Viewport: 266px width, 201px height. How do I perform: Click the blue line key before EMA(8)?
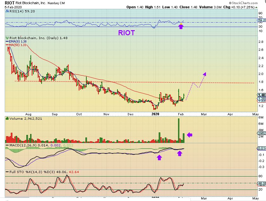[x=7, y=41]
